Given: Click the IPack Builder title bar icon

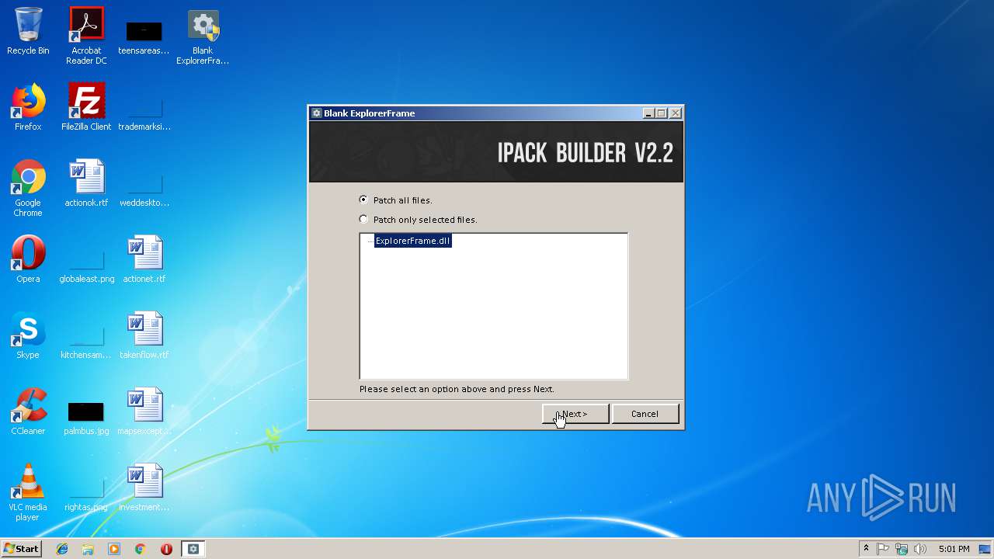Looking at the screenshot, I should click(x=317, y=113).
